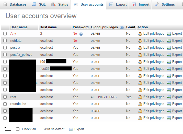Screen dimensions: 183x134
Task: Click the Grant Yes value for root
Action: pos(129,97)
